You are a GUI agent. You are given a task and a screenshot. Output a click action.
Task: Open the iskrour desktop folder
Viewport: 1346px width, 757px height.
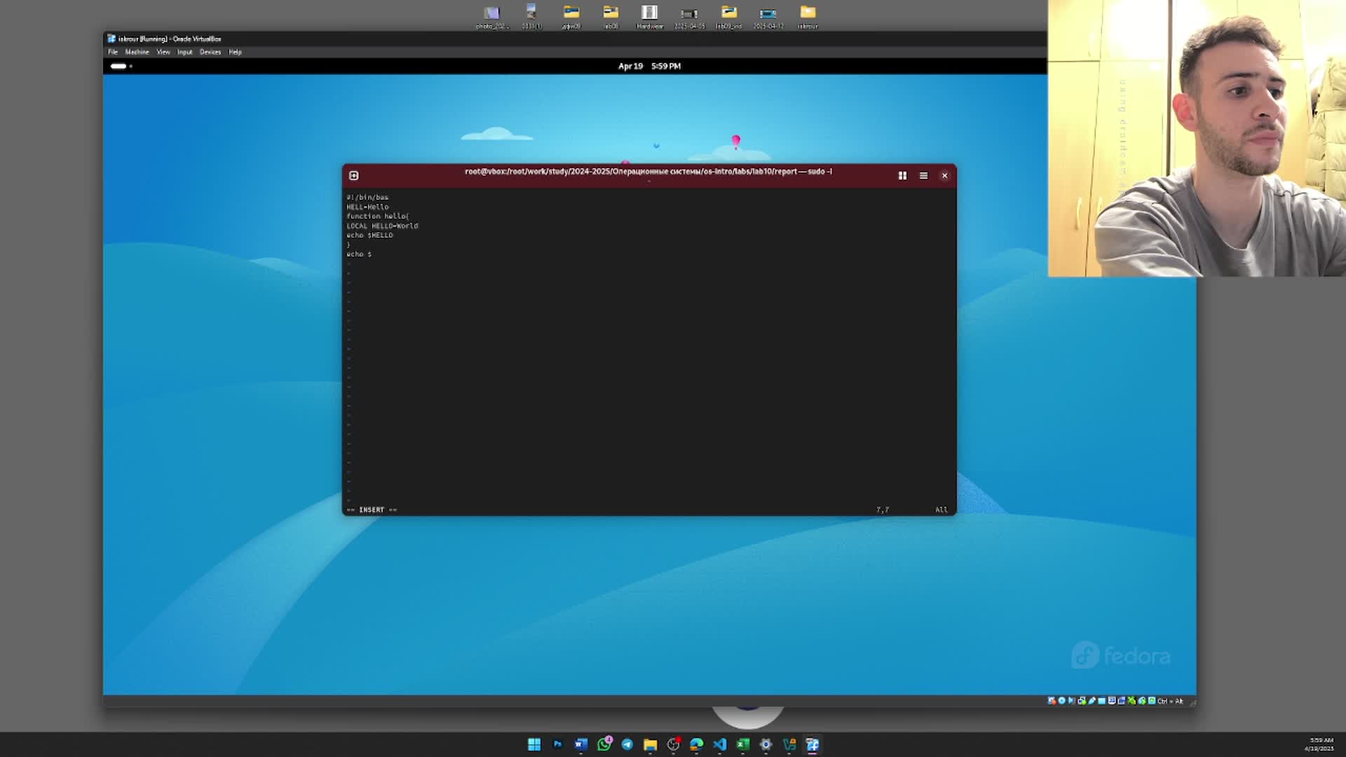pyautogui.click(x=808, y=17)
